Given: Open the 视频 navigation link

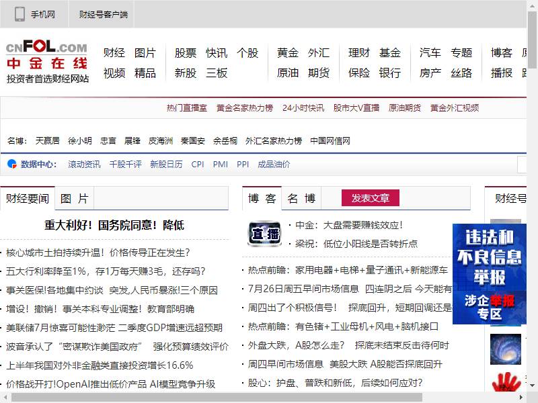Looking at the screenshot, I should click(114, 73).
